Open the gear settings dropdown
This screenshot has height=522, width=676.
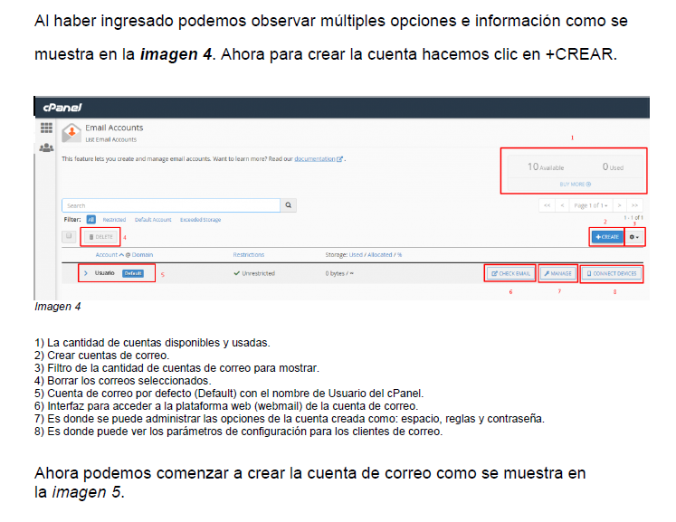click(636, 237)
